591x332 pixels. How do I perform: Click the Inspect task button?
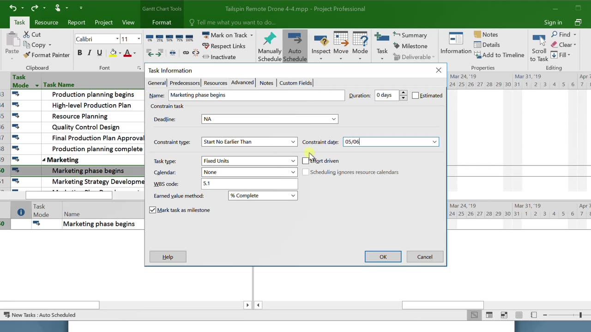click(321, 46)
